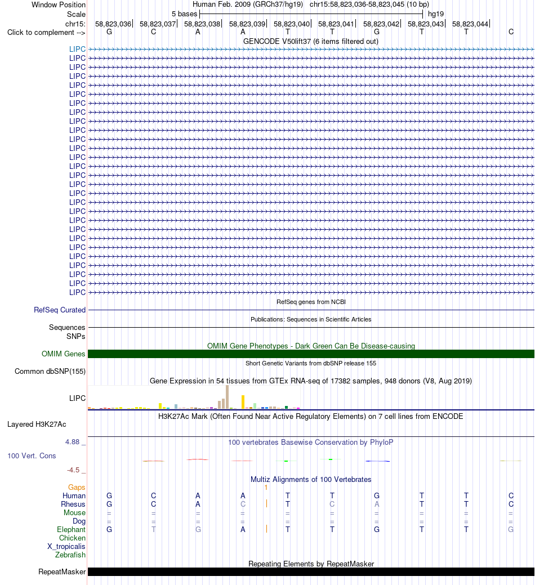Click the tallest yellow bar in GTEx chart
This screenshot has height=585, width=535.
243,402
